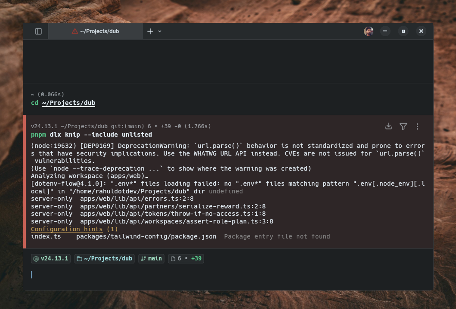
Task: Click the assert-role-plan.ts:3:8 file path
Action: (177, 221)
